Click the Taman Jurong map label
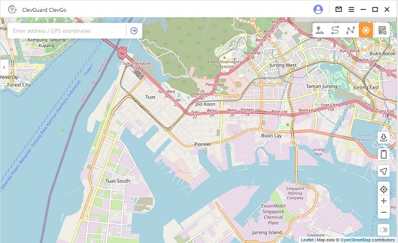Image resolution: width=398 pixels, height=243 pixels. (322, 86)
